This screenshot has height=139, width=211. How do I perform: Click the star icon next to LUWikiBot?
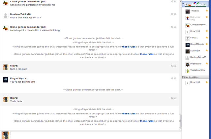[x=207, y=50]
